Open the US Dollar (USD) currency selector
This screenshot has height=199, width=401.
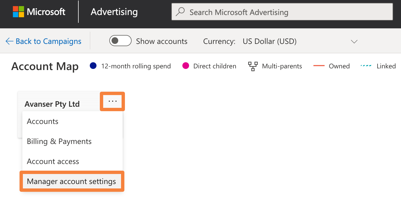(x=270, y=41)
